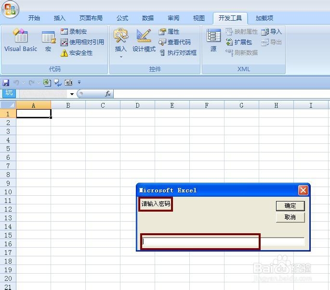Click the fx insert function button
This screenshot has height=290, width=330.
(x=108, y=94)
